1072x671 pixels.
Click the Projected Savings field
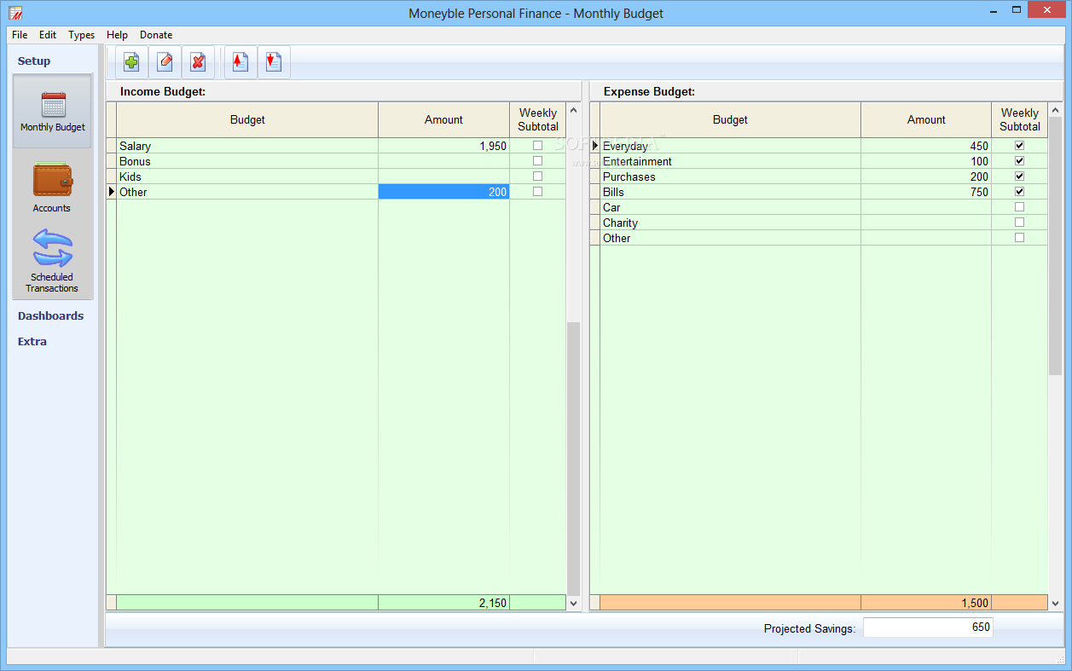click(928, 628)
